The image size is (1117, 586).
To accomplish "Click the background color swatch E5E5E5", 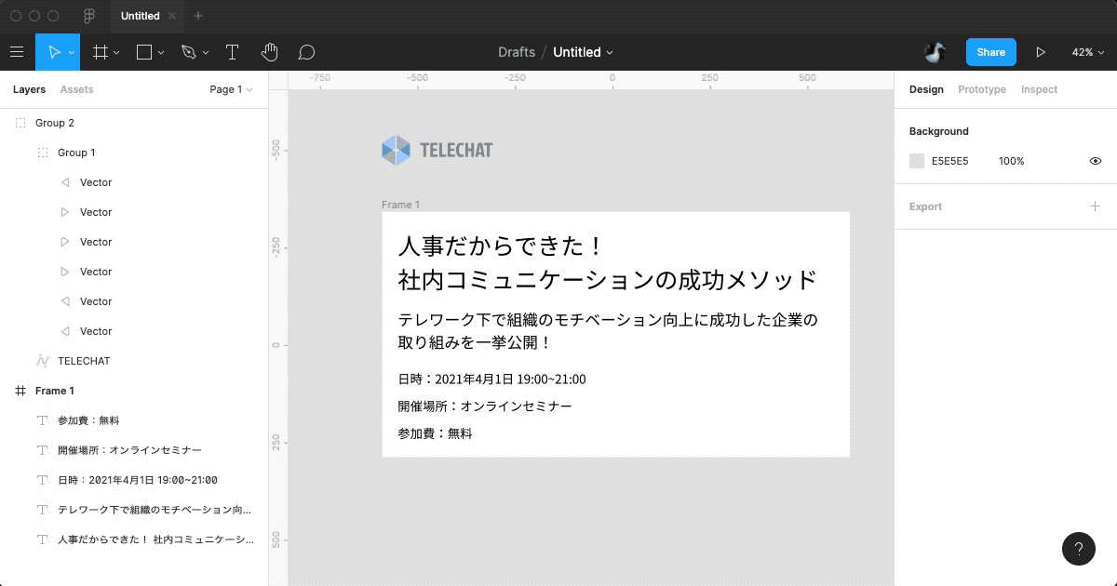I will click(x=917, y=161).
